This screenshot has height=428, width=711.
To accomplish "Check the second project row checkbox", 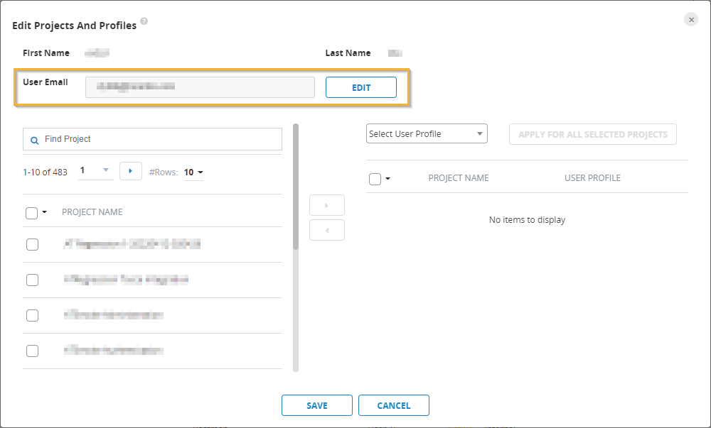I will (x=32, y=280).
